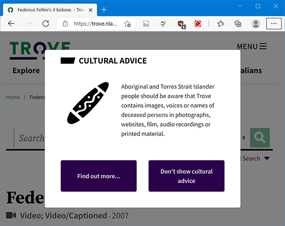
Task: Open a new tab with the plus button
Action: (x=104, y=10)
